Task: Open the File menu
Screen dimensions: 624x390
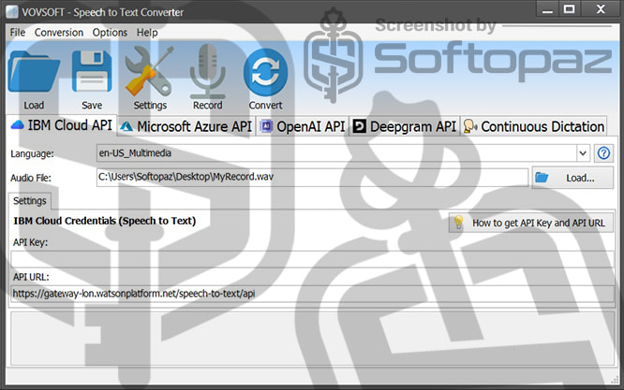Action: (18, 33)
